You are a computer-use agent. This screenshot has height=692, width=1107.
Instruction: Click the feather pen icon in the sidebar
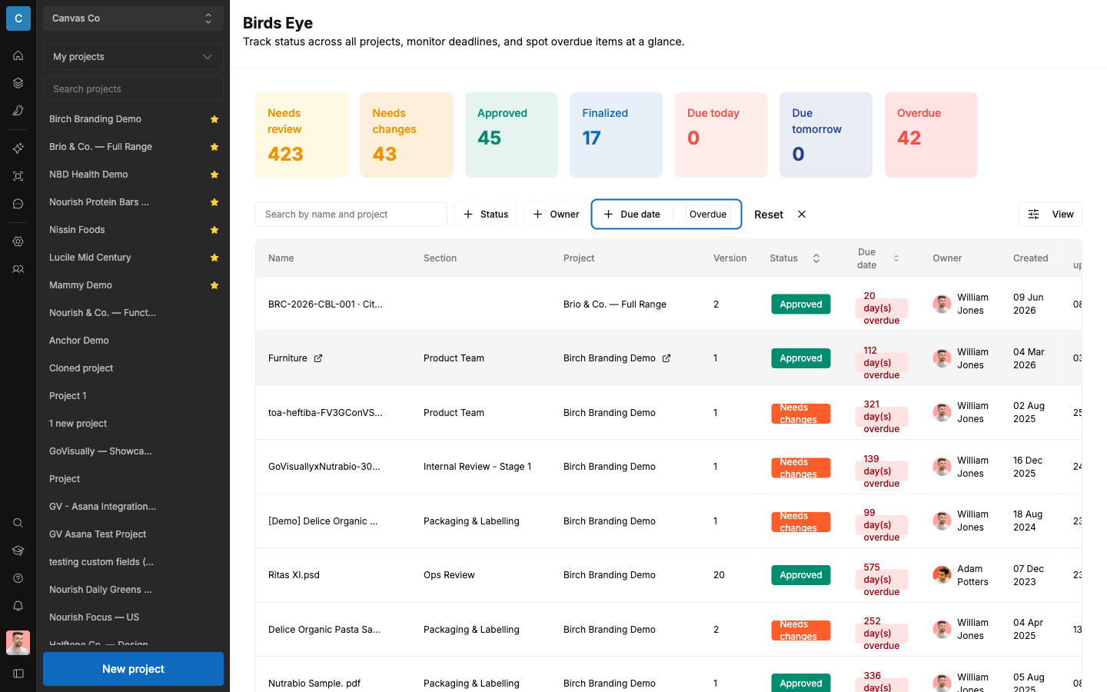pyautogui.click(x=18, y=111)
